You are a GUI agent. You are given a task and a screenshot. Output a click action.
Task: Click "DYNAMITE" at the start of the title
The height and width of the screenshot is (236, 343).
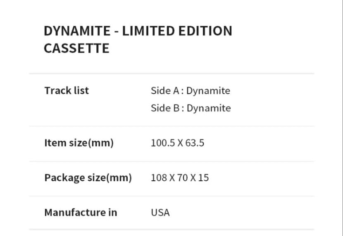pos(77,31)
